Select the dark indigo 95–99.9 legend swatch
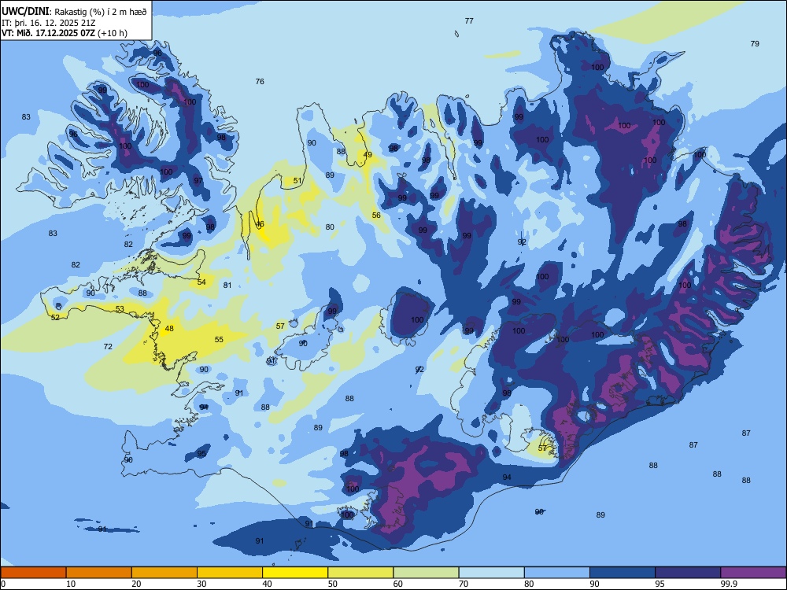Screen dimensions: 787x590 click(x=688, y=573)
